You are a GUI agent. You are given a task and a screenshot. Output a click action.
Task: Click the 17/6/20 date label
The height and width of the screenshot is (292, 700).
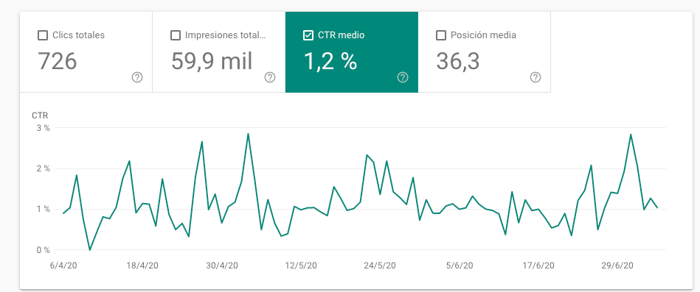click(538, 266)
